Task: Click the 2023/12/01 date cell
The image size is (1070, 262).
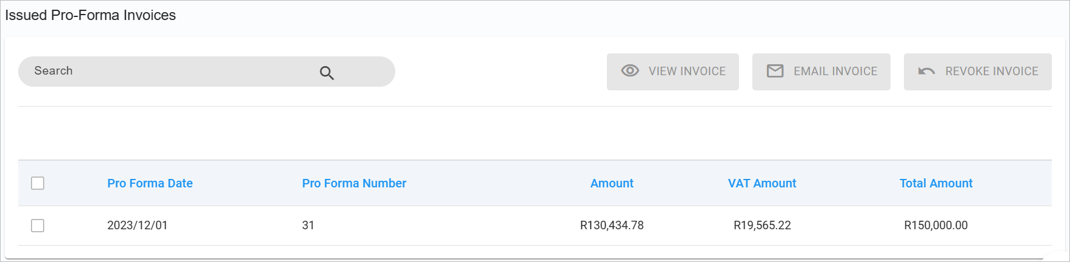Action: 137,226
